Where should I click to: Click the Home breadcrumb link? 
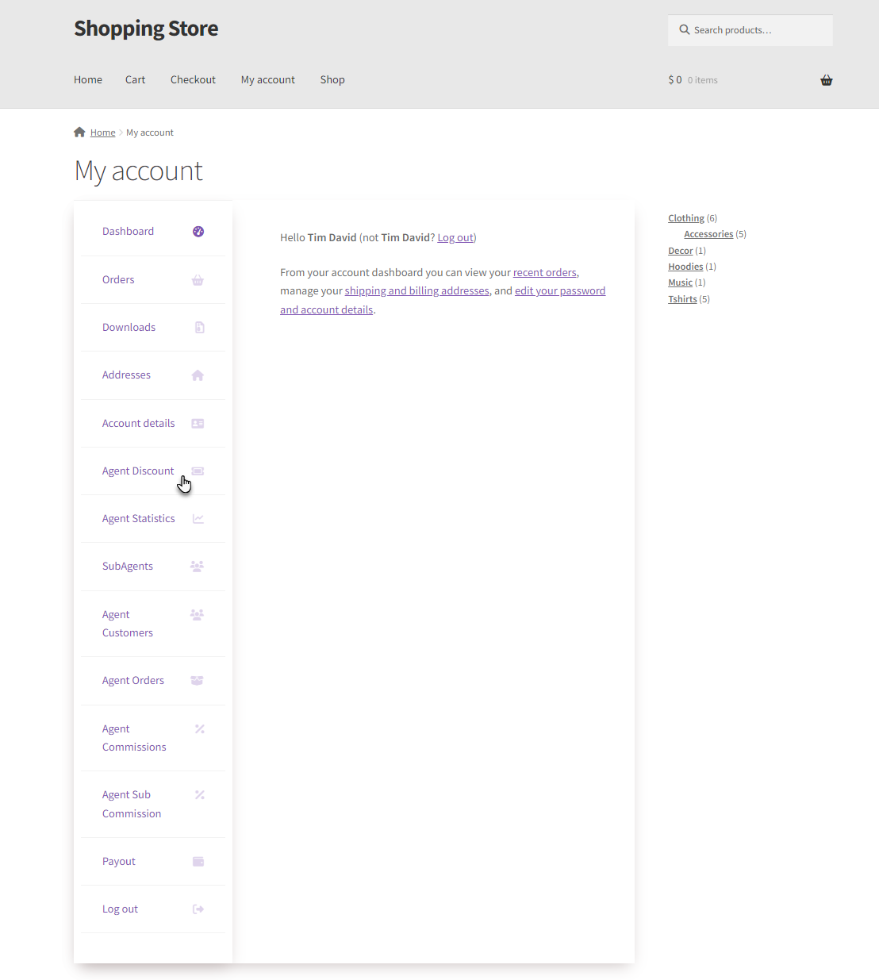tap(102, 133)
